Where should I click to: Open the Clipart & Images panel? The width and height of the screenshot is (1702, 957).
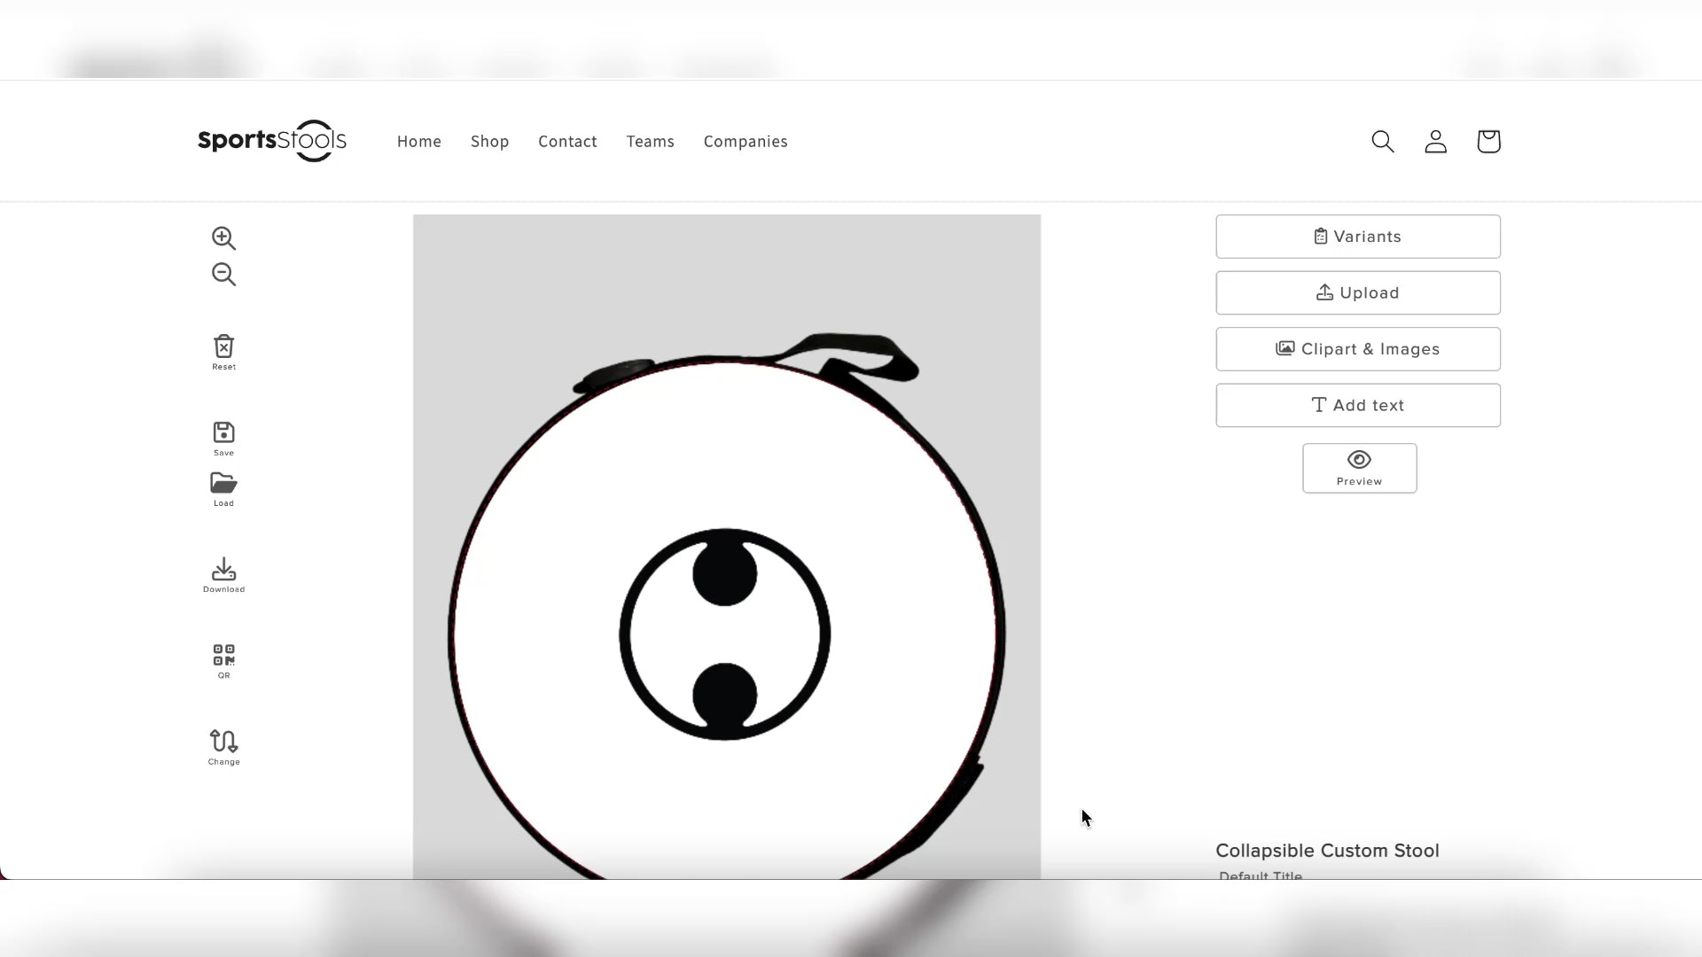pyautogui.click(x=1357, y=349)
